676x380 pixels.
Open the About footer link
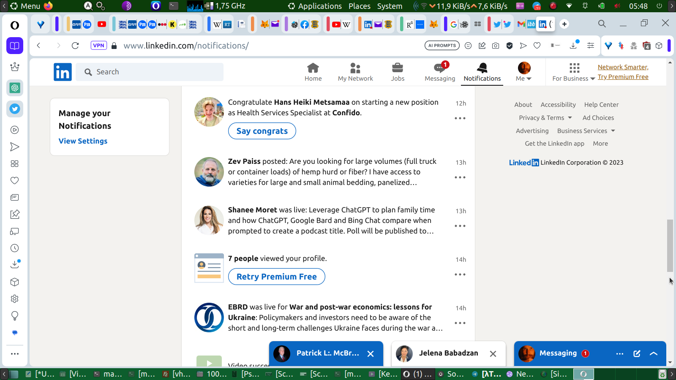tap(523, 105)
